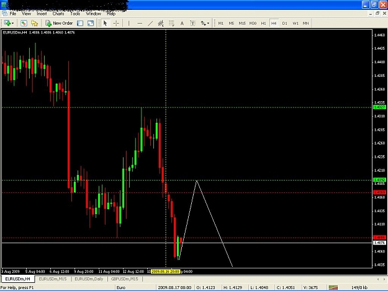Click the red 1.4086 price label
Screen dimensions: 388x291
(379, 238)
